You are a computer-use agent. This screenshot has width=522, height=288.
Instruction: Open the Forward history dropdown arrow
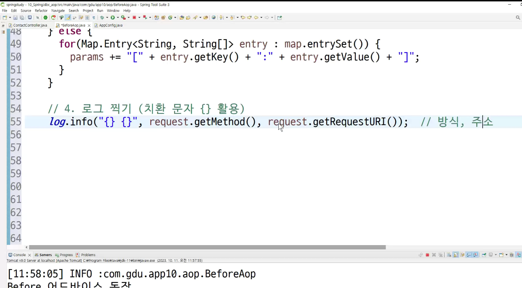pyautogui.click(x=272, y=17)
